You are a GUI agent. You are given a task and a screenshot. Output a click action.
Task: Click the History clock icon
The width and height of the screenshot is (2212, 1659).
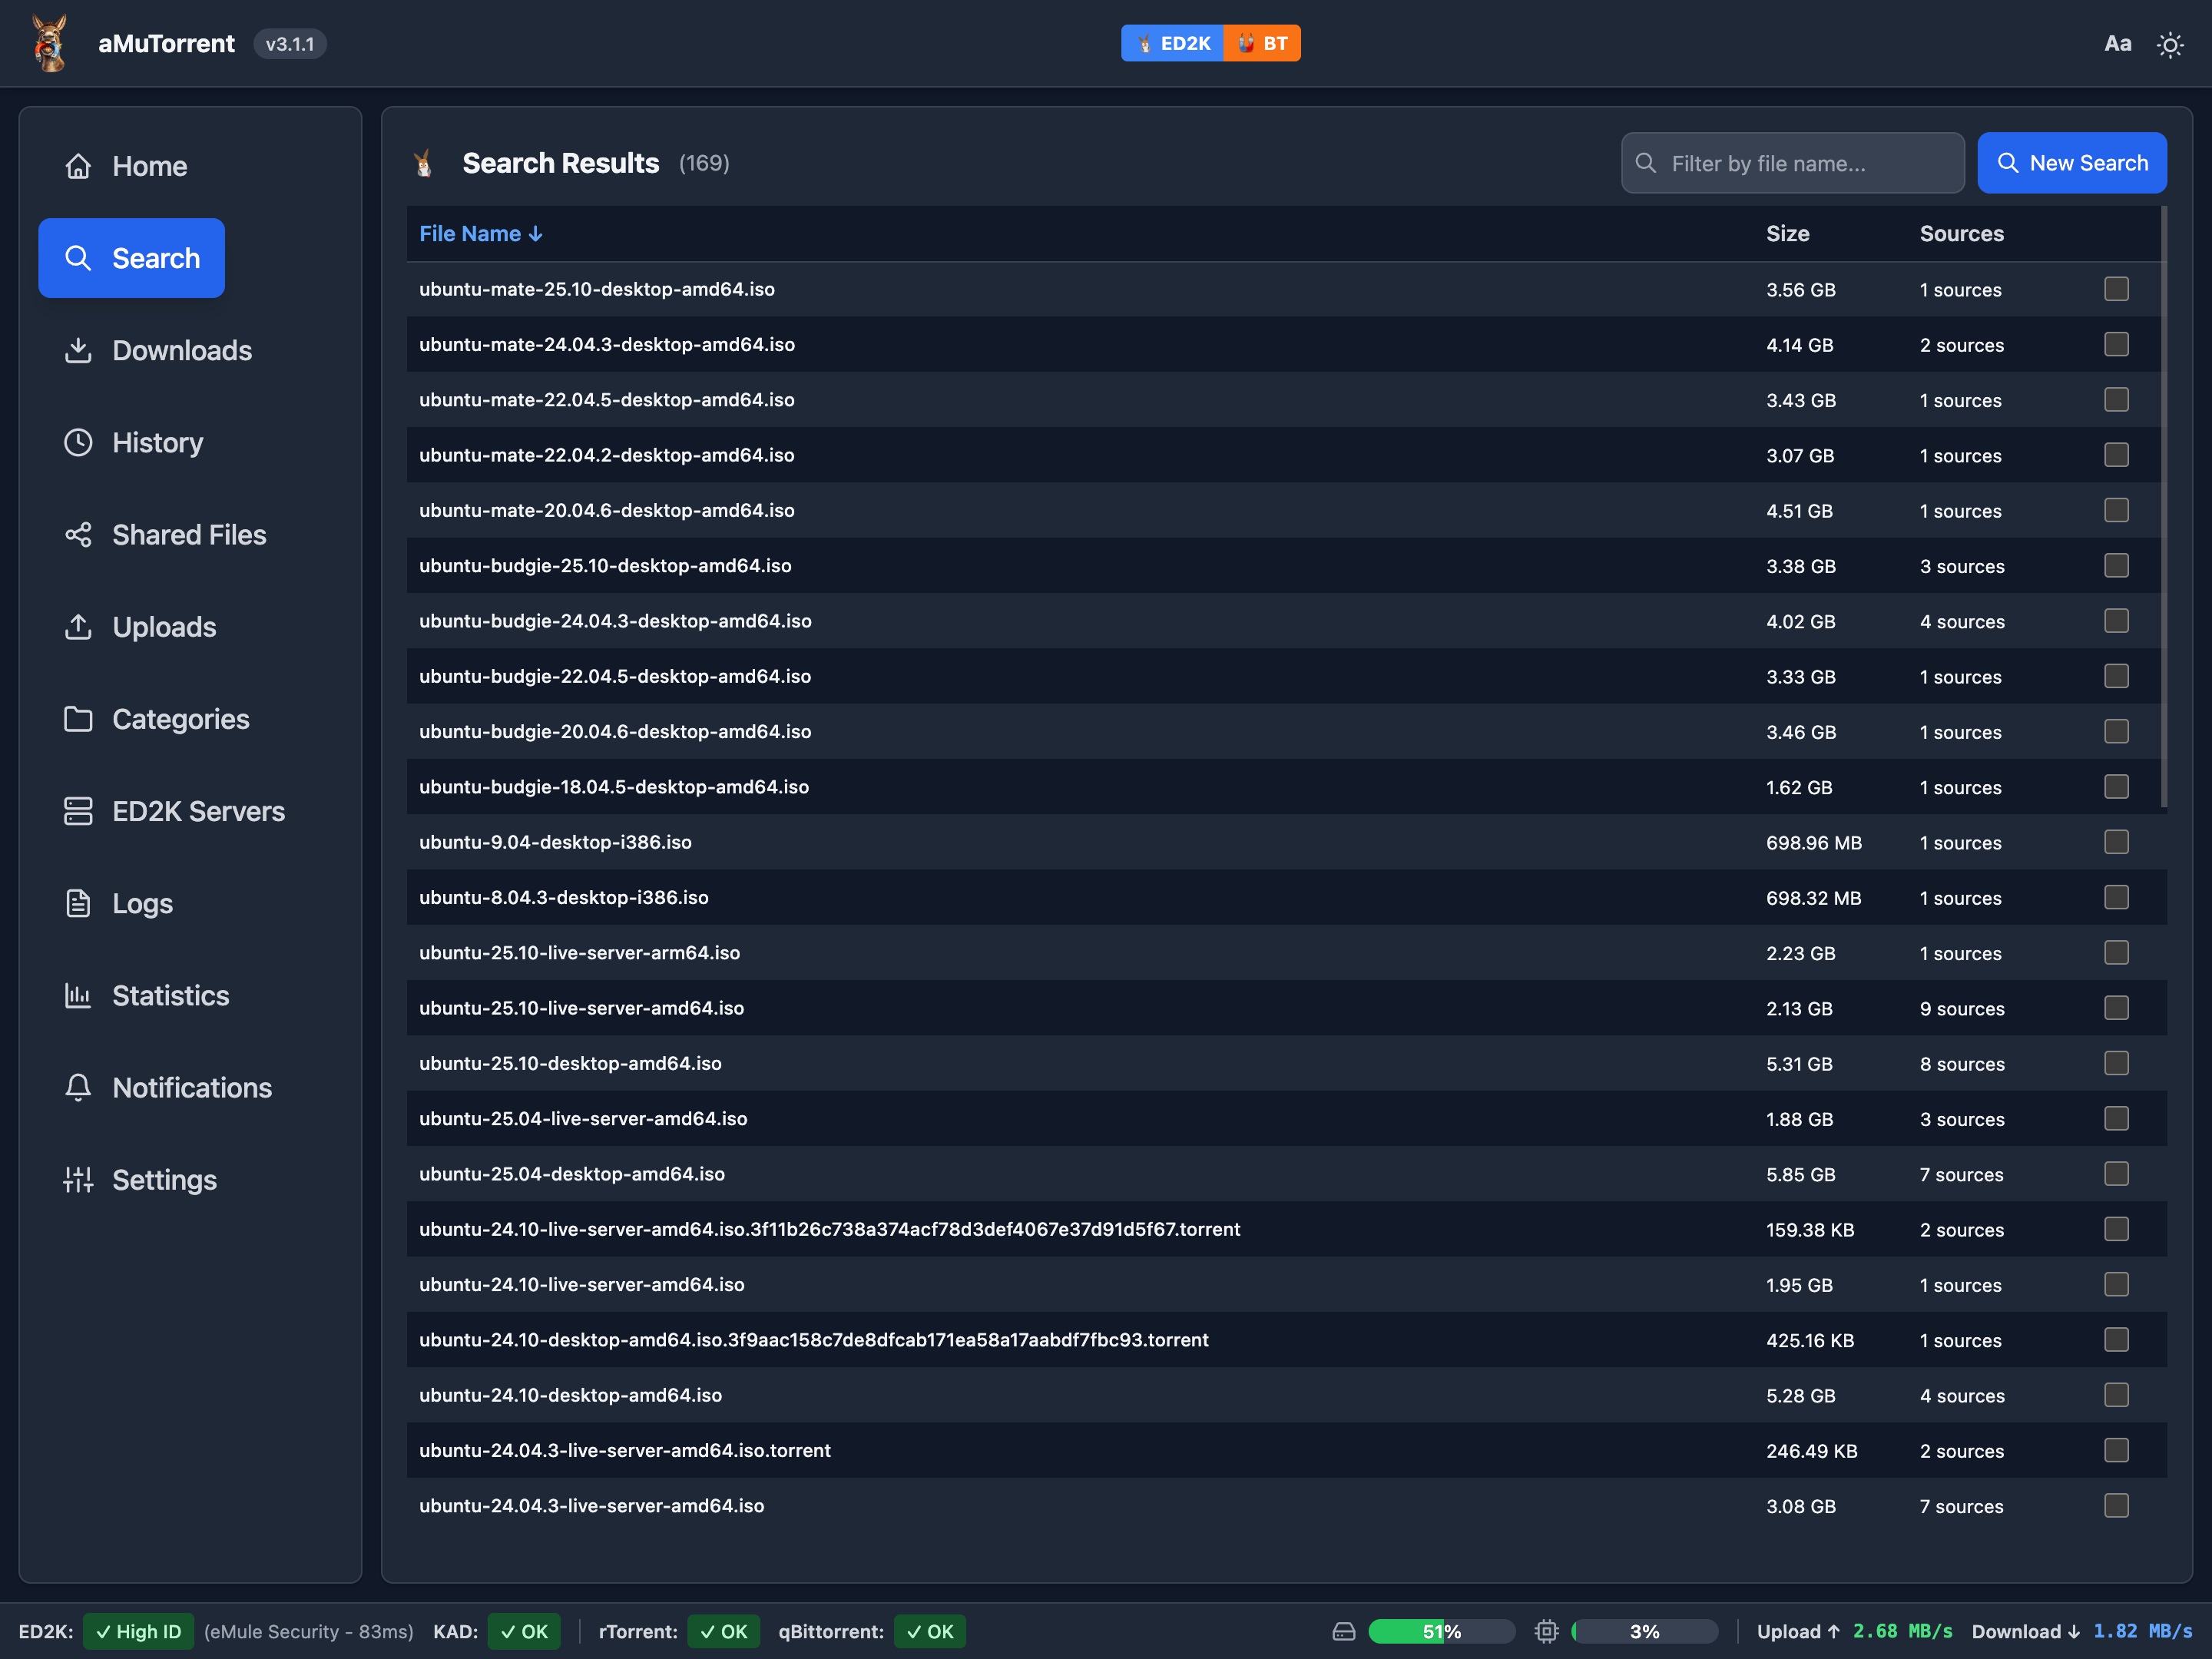pyautogui.click(x=78, y=442)
